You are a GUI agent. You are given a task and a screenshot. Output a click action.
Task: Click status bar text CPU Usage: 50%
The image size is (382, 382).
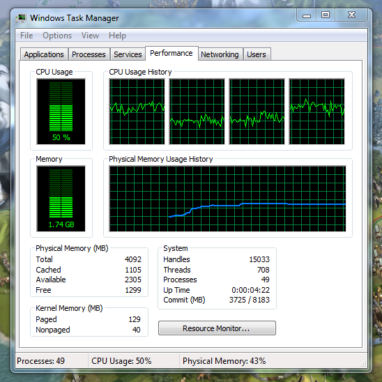tap(121, 361)
